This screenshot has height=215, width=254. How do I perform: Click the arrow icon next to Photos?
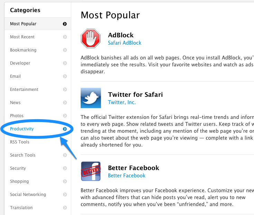pos(65,116)
